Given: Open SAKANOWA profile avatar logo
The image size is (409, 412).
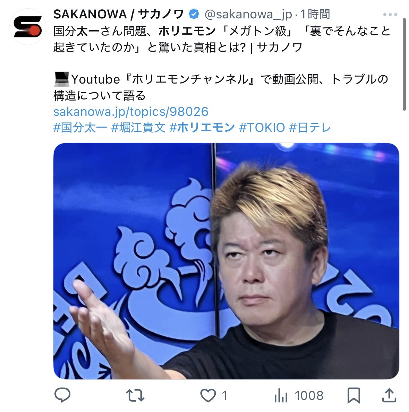Looking at the screenshot, I should (x=28, y=27).
